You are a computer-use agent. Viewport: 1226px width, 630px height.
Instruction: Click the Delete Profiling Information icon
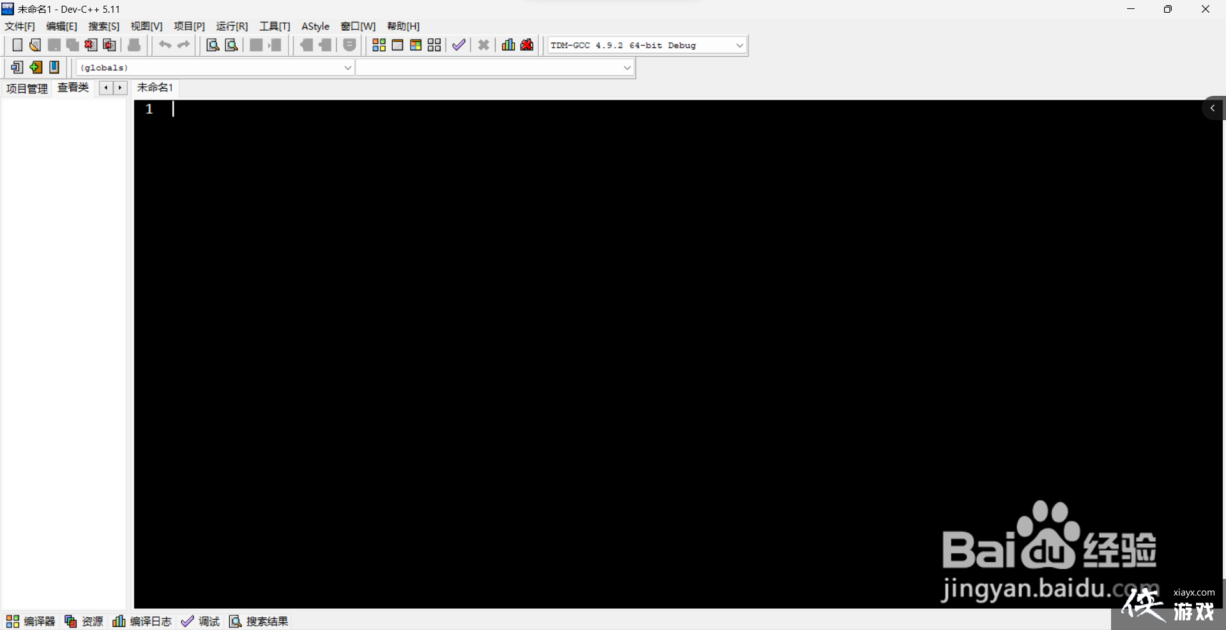click(527, 45)
